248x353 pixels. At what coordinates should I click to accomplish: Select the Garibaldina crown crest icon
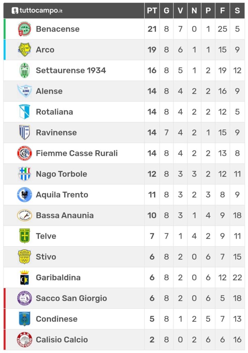24,278
